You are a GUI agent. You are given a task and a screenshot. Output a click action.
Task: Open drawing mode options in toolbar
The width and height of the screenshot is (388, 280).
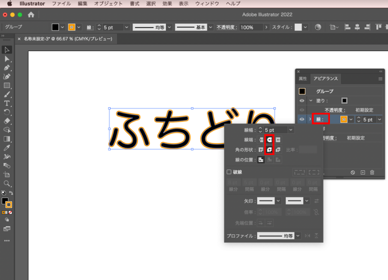click(7, 220)
